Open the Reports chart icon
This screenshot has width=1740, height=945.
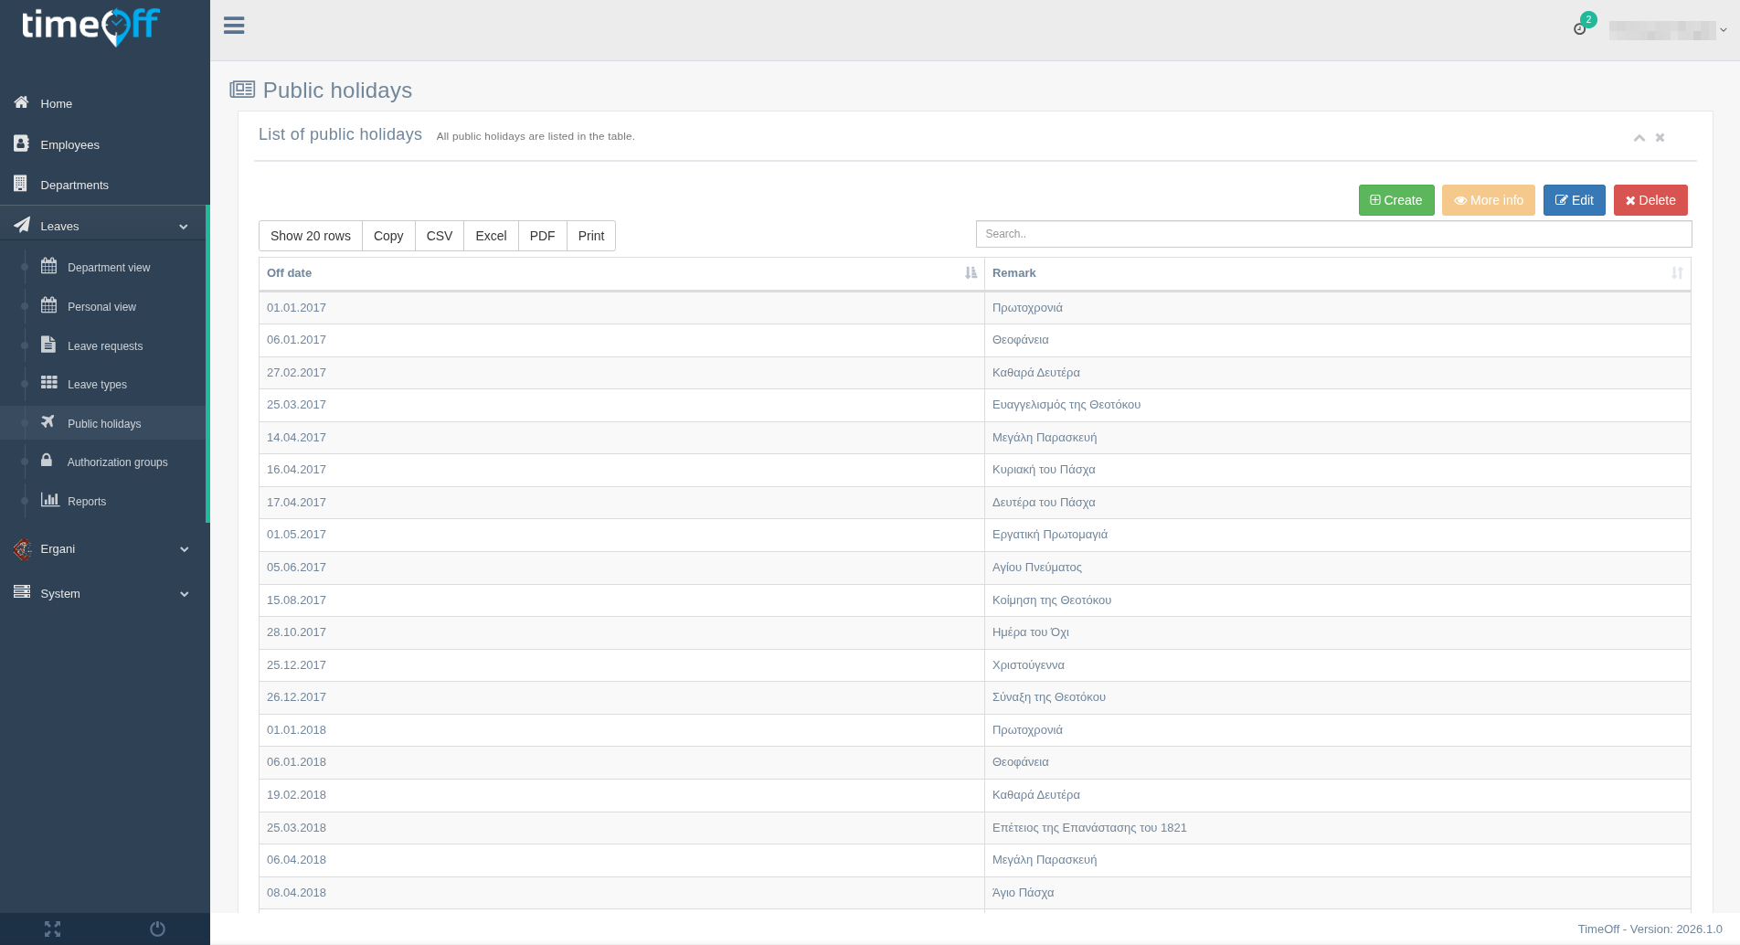(50, 501)
